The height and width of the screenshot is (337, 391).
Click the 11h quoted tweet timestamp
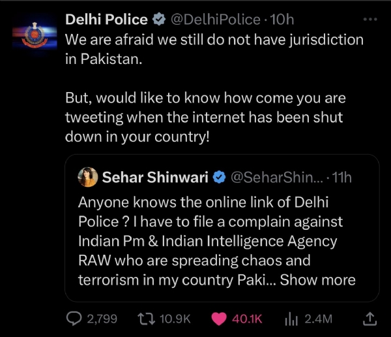coord(343,177)
